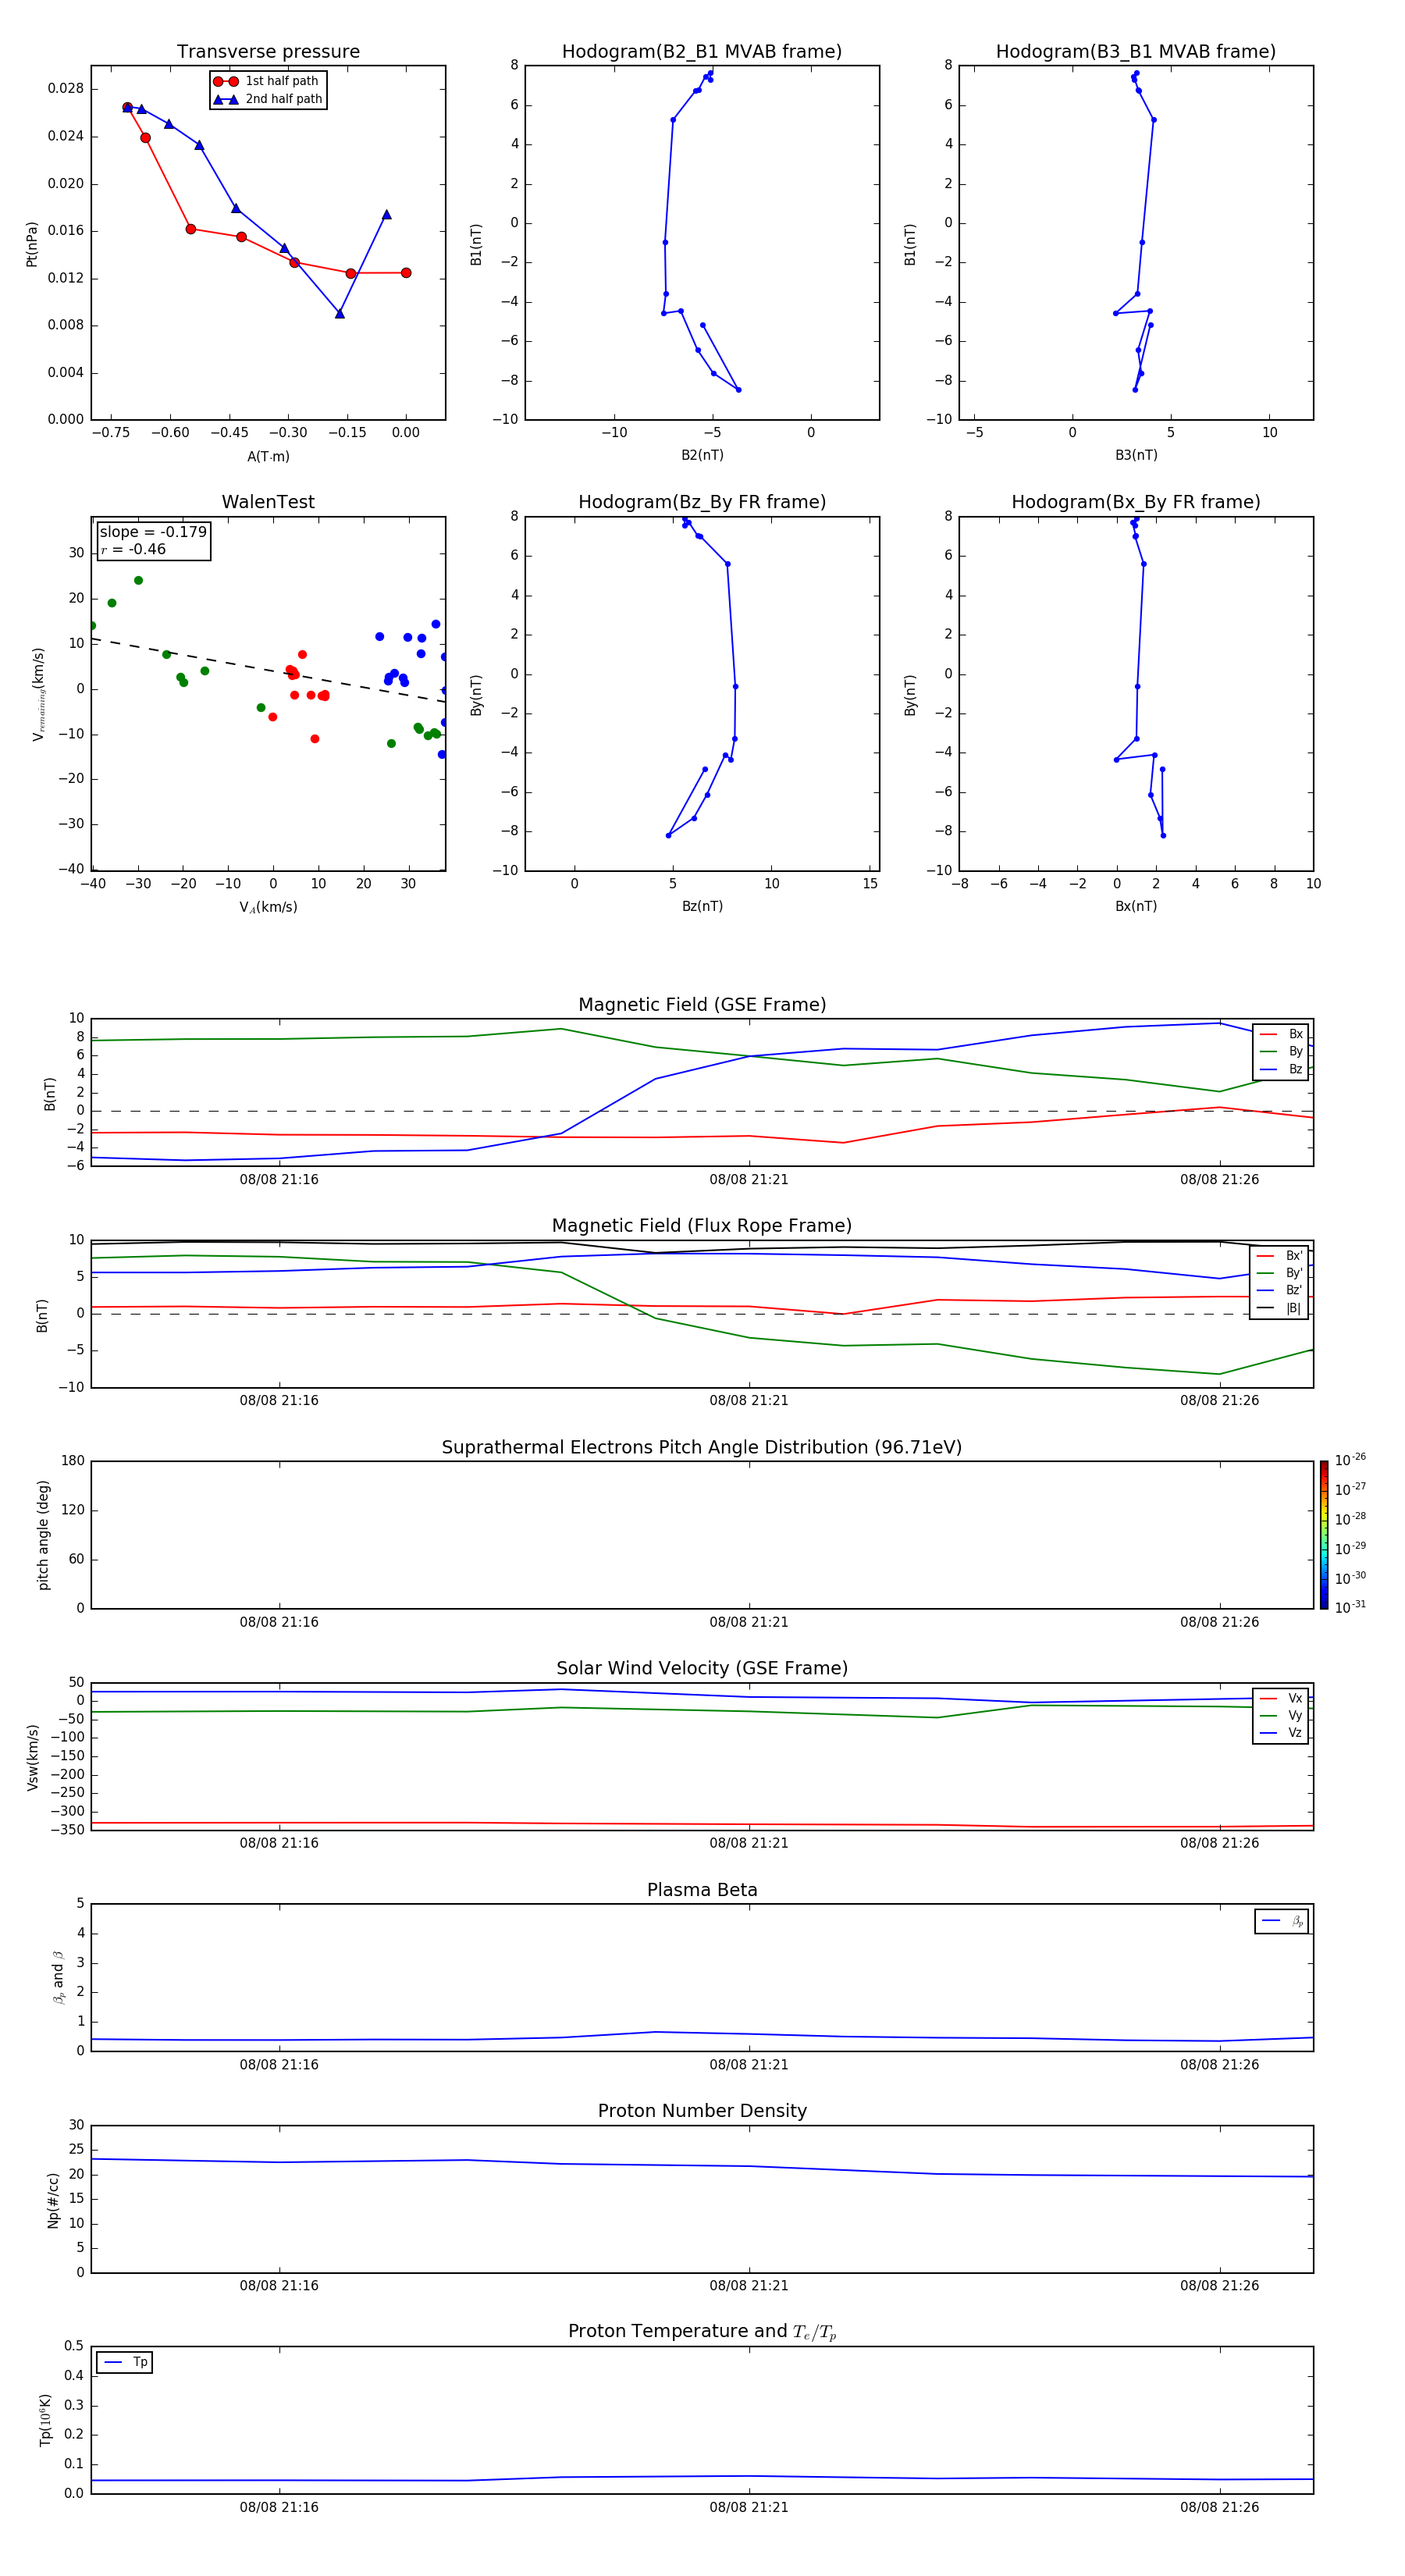Select the Bx' entry in Flux Rope legend
Viewport: 1405px width, 2576px height.
1280,1256
